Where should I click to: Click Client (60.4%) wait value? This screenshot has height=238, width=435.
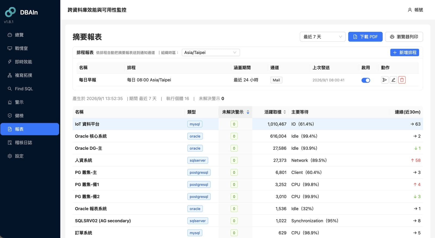point(306,173)
